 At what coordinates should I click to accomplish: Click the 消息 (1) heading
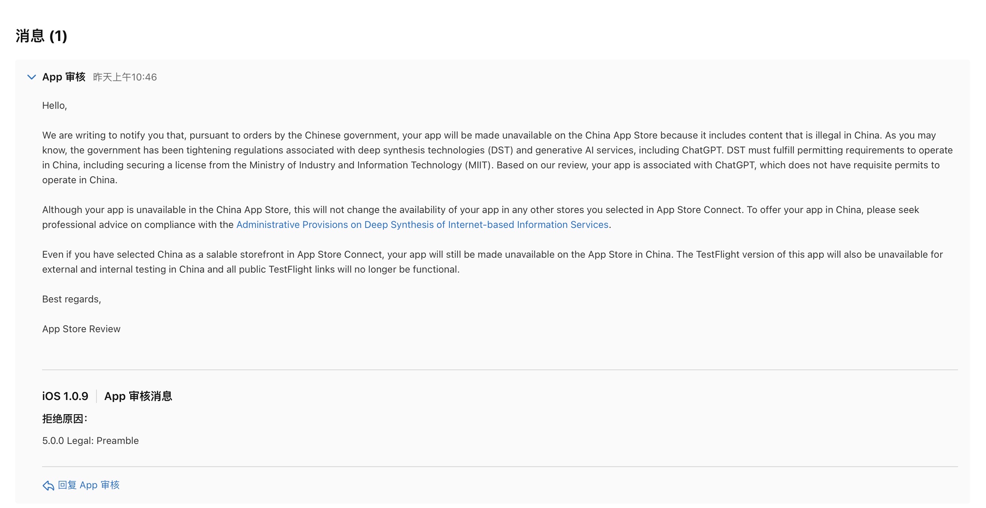(x=41, y=36)
